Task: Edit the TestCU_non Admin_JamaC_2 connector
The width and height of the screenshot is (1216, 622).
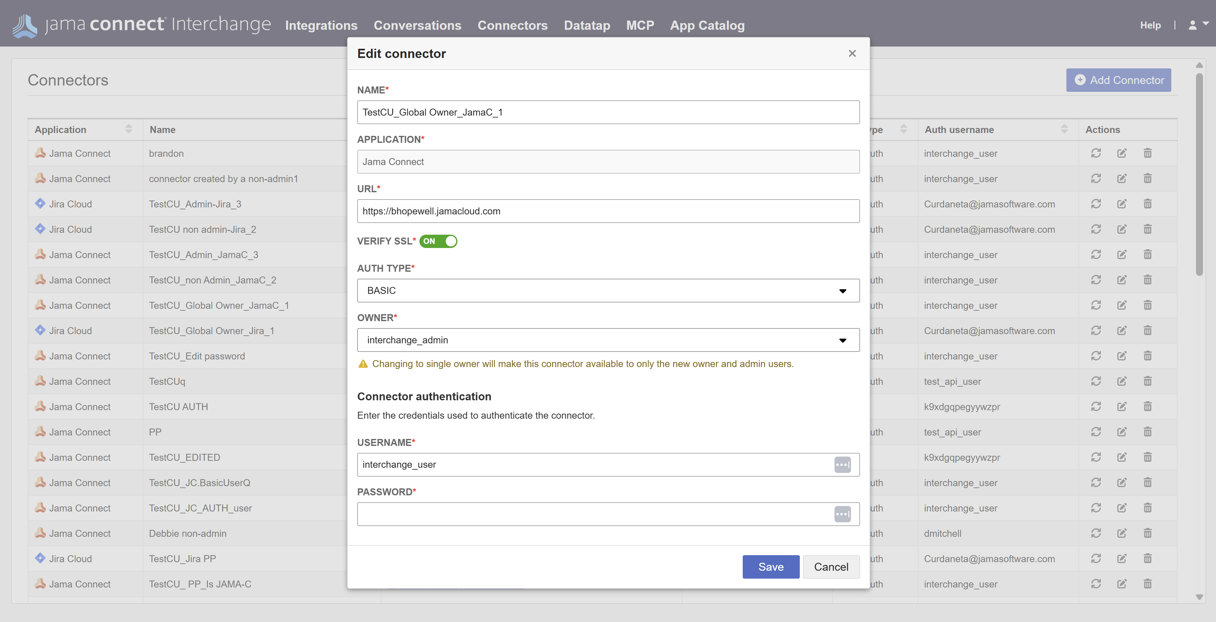Action: click(1122, 280)
